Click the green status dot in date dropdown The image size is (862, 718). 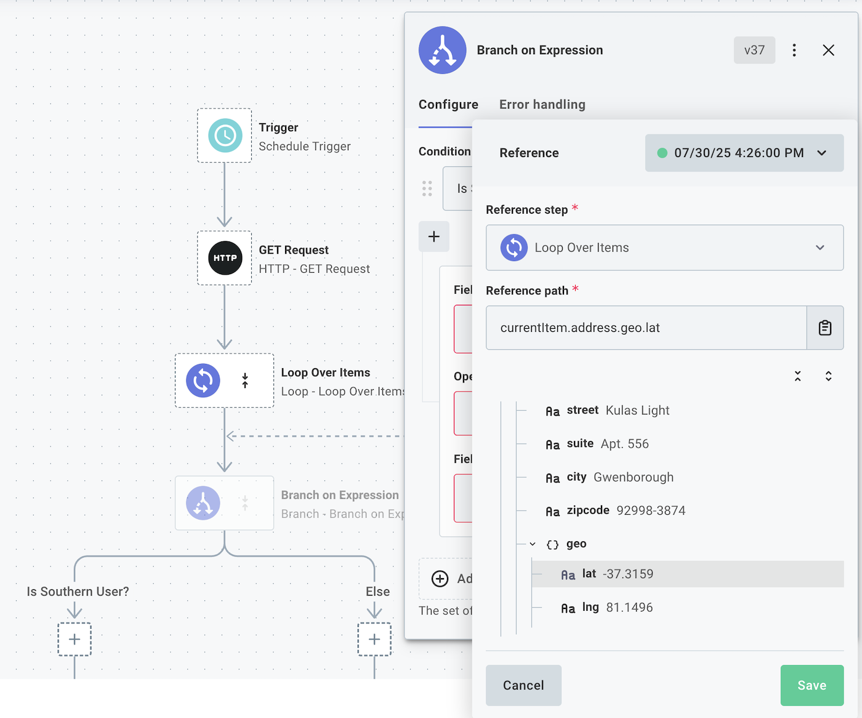pos(663,153)
